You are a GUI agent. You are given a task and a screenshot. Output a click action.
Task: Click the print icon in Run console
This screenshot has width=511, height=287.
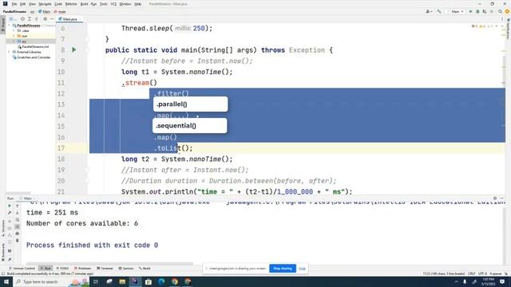click(18, 234)
